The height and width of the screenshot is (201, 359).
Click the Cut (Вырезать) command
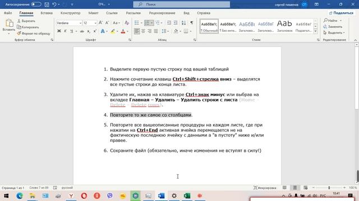pos(26,21)
